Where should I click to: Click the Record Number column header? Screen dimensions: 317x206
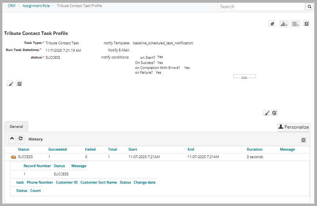(37, 166)
